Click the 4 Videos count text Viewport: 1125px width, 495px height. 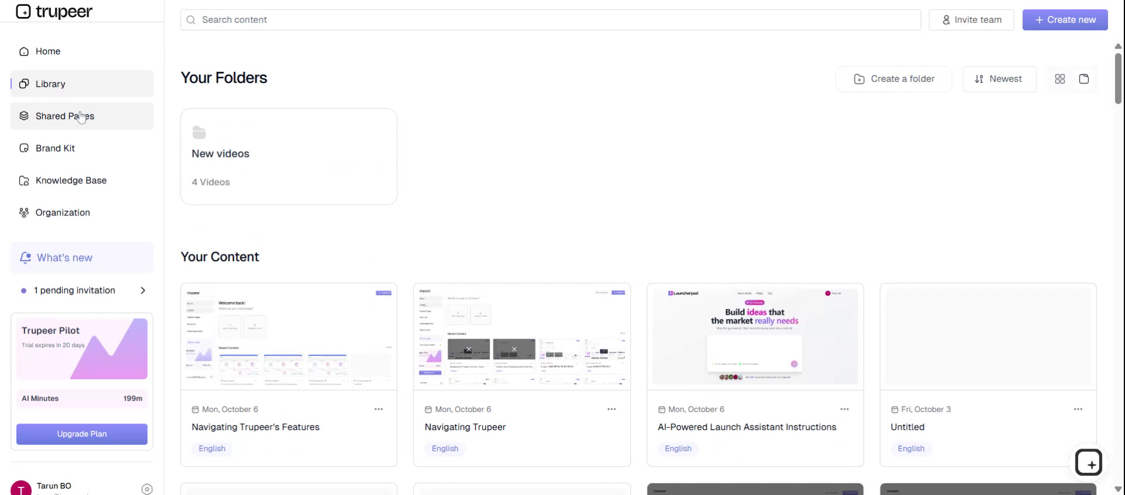coord(211,182)
